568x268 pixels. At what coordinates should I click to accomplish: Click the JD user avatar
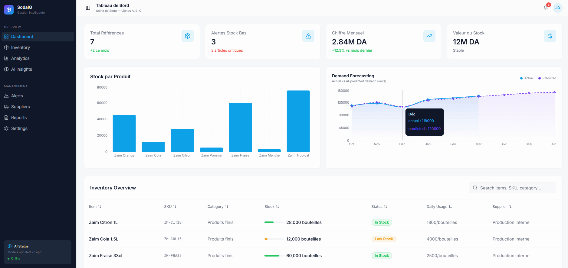pyautogui.click(x=557, y=8)
